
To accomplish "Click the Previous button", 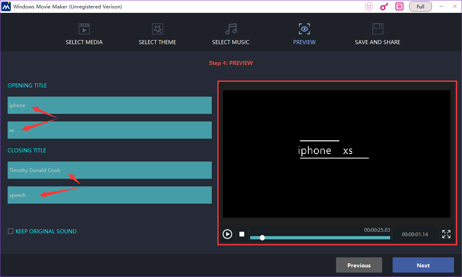I will point(359,265).
